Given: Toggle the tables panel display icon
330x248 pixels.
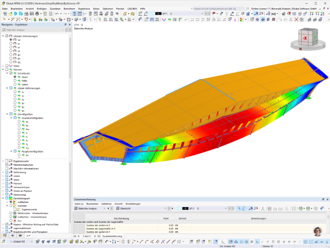Looking at the screenshot, I should click(x=80, y=14).
